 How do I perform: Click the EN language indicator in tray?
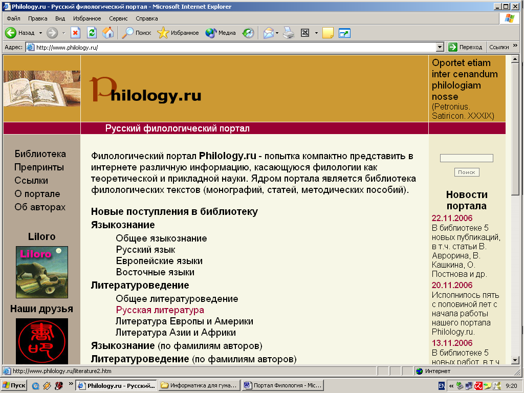(x=442, y=386)
